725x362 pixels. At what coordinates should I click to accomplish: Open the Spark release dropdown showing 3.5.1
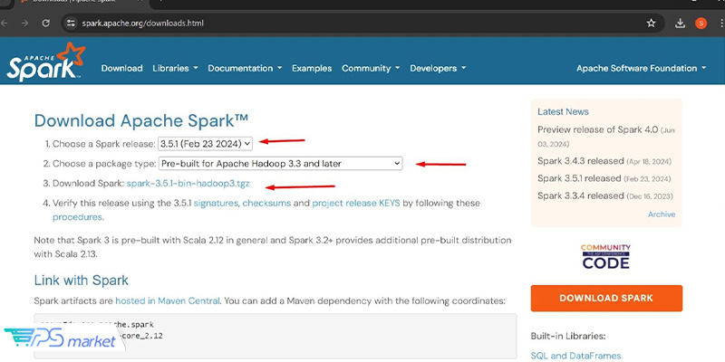click(206, 144)
